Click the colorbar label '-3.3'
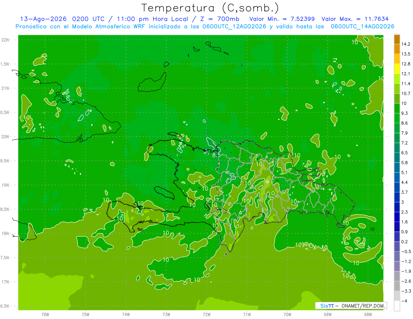This screenshot has height=319, width=413. [406, 291]
